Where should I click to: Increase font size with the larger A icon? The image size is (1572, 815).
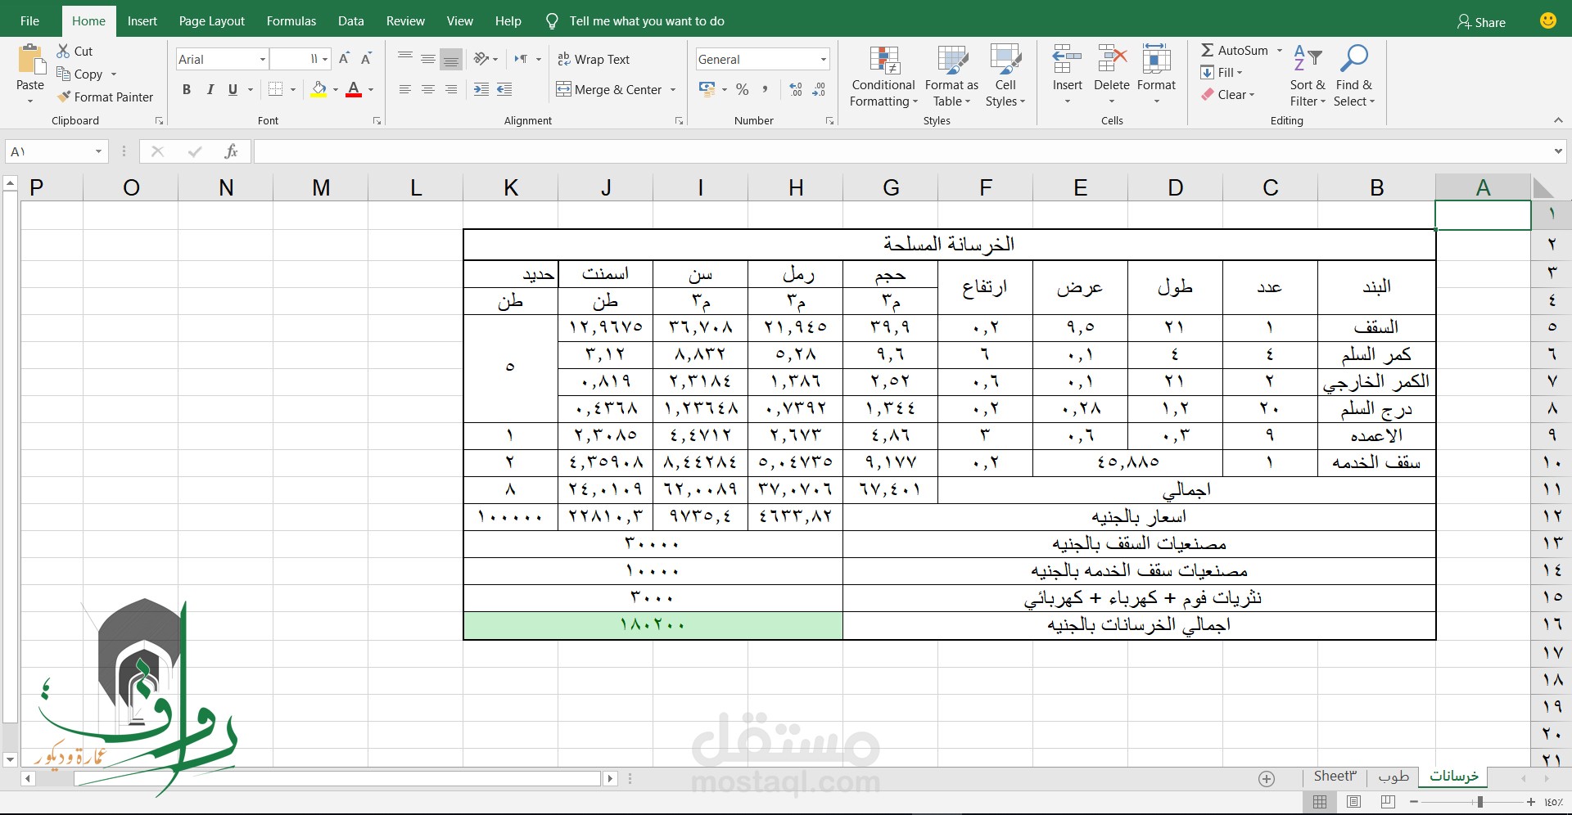344,59
